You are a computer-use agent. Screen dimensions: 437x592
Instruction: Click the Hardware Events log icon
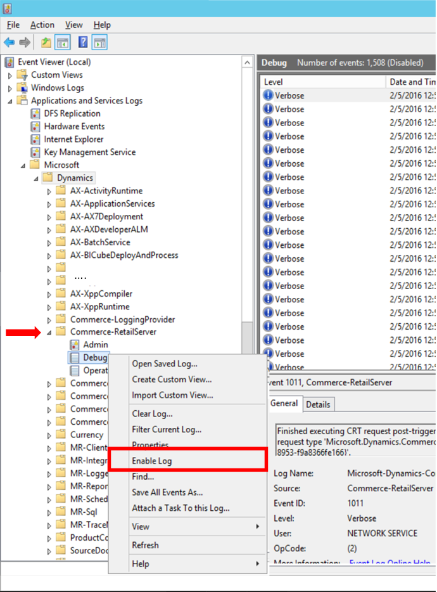point(35,127)
